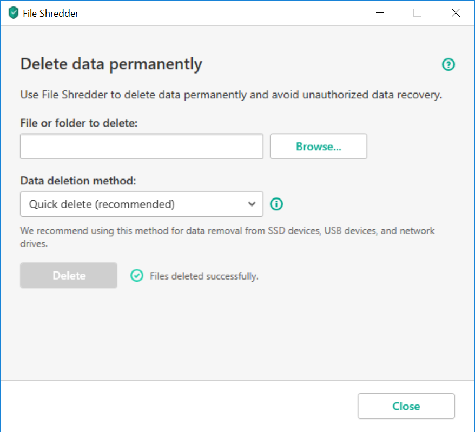Click the SSD recommendation note text
This screenshot has width=475, height=432.
coord(227,236)
